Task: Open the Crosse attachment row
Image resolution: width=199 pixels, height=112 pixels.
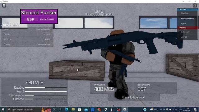Action: pos(27,44)
